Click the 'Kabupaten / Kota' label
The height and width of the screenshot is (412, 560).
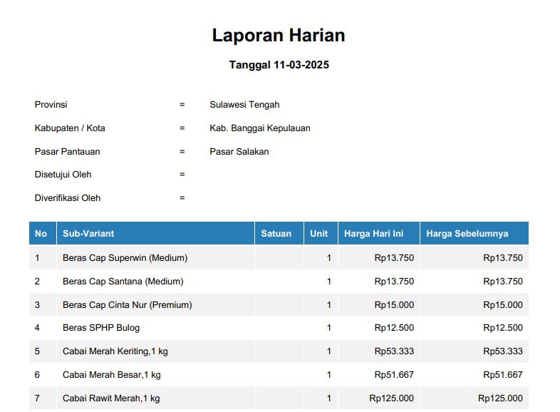(x=70, y=128)
